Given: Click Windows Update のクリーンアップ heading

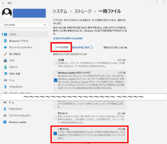Looking at the screenshot, I should coord(74,73).
